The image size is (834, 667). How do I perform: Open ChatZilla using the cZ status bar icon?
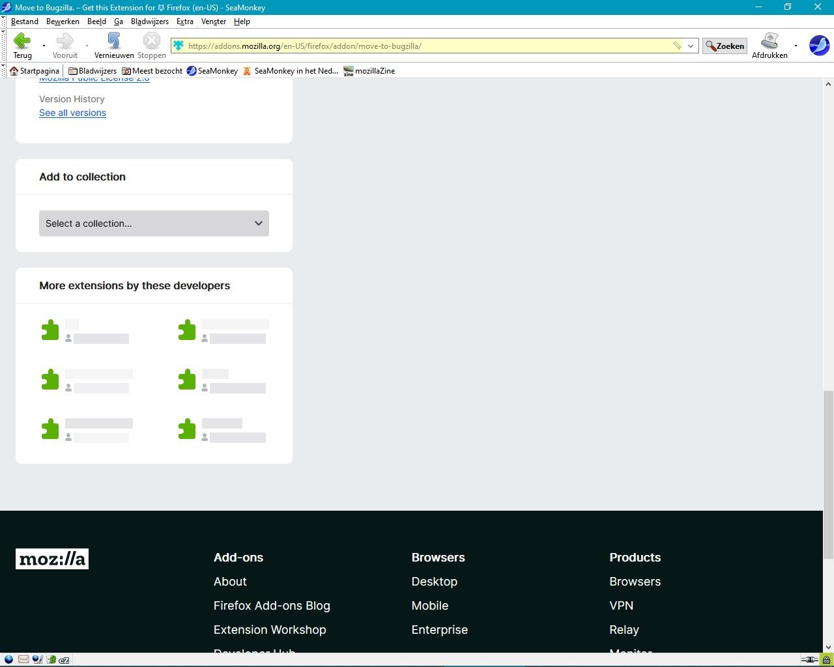point(65,659)
